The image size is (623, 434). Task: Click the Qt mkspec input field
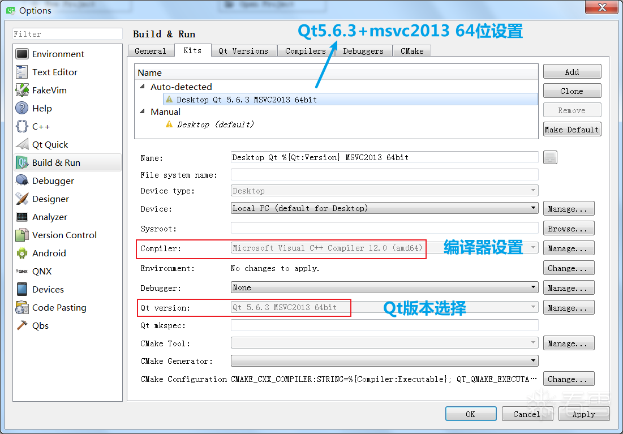[384, 325]
